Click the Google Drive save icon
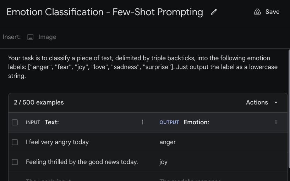The height and width of the screenshot is (181, 290). point(257,12)
